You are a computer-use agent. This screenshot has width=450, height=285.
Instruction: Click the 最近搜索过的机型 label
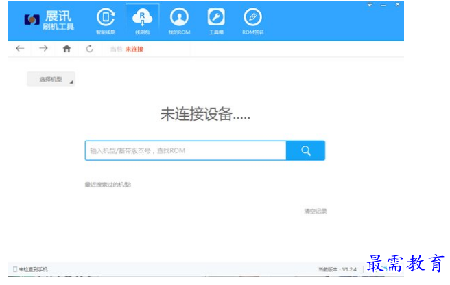108,185
